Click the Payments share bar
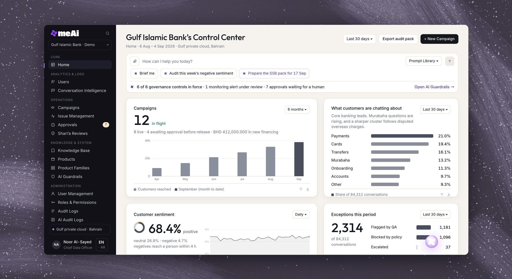Viewport: 512px width, 279px height. [402, 136]
